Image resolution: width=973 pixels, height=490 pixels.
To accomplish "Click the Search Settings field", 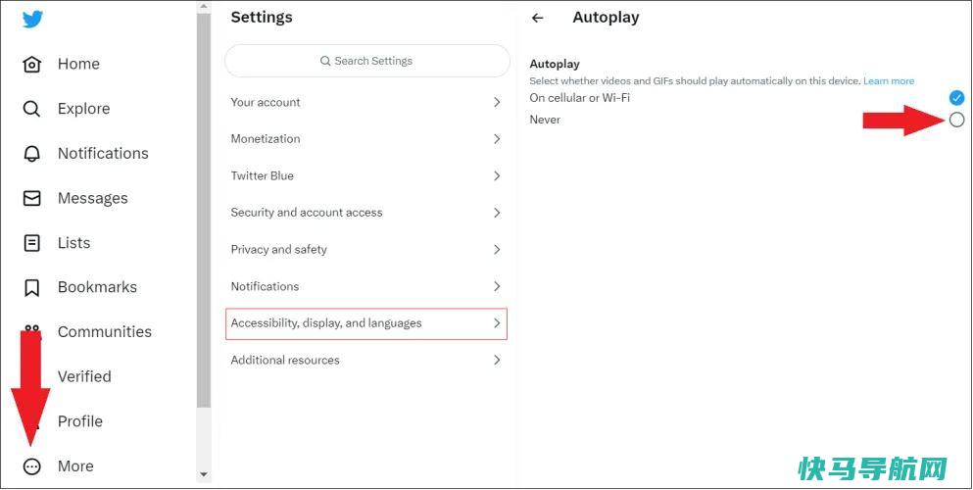I will 367,61.
